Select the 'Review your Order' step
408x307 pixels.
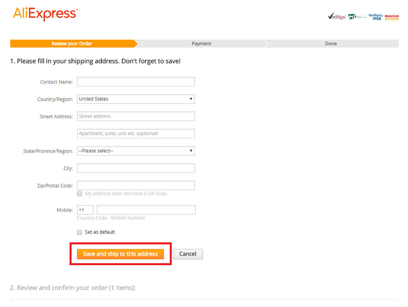tap(72, 44)
